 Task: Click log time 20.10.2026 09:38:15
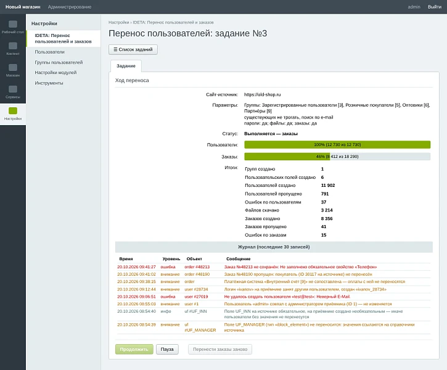136,282
